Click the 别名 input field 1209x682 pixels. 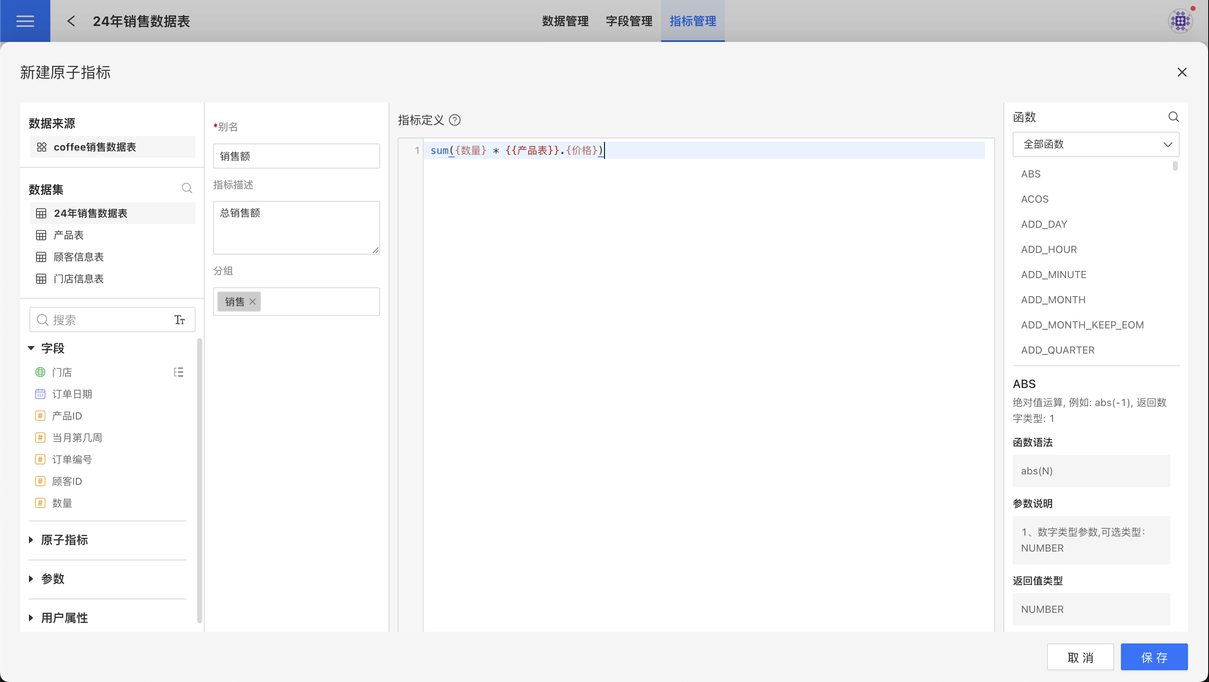pos(296,156)
